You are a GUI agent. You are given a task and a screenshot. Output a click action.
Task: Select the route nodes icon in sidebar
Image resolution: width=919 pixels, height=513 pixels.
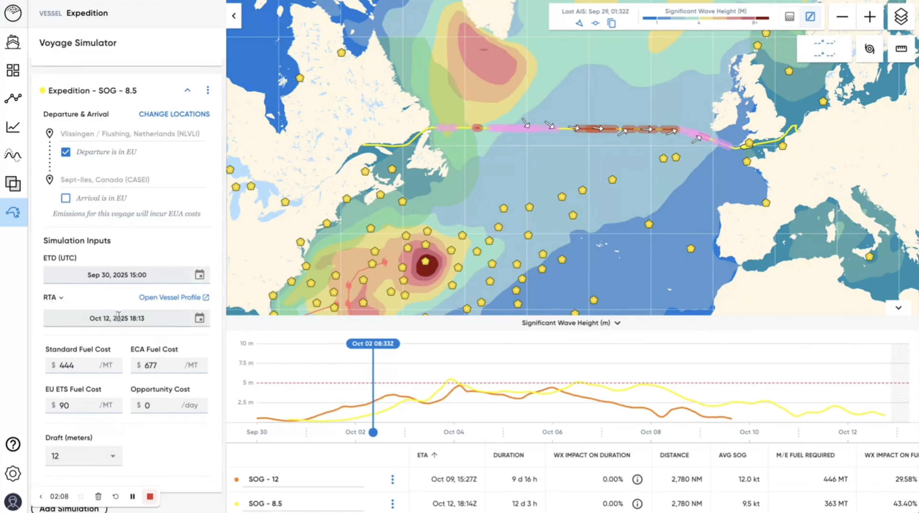[x=13, y=98]
